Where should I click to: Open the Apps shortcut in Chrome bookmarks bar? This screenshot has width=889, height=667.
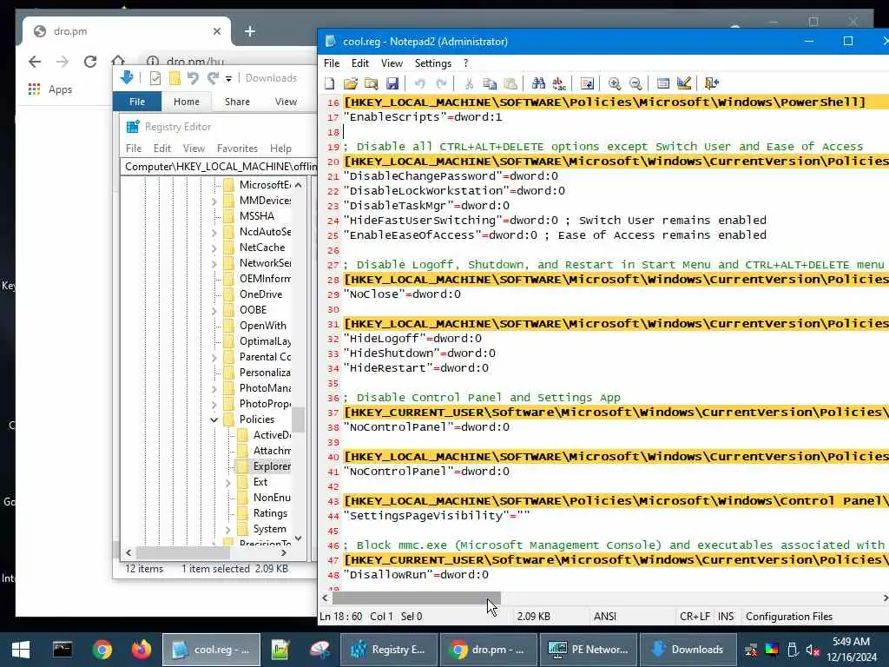[49, 89]
